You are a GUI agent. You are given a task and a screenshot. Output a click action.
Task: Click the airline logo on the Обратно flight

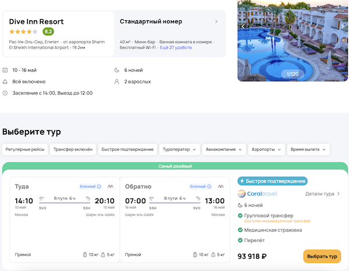click(x=220, y=186)
